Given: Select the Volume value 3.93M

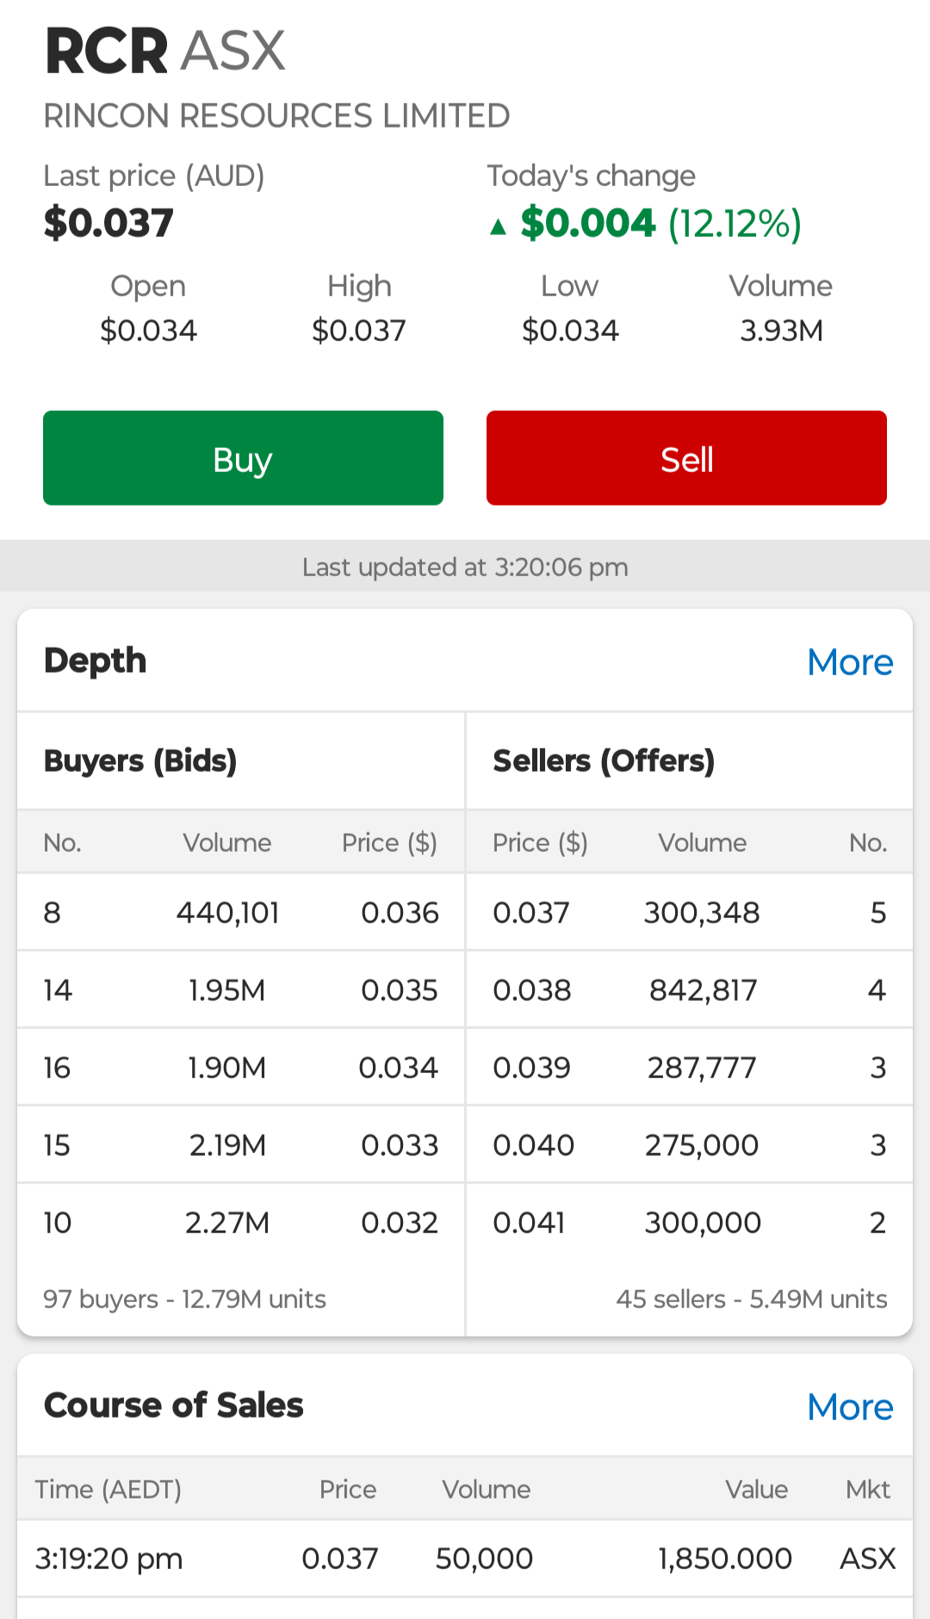Looking at the screenshot, I should click(781, 331).
